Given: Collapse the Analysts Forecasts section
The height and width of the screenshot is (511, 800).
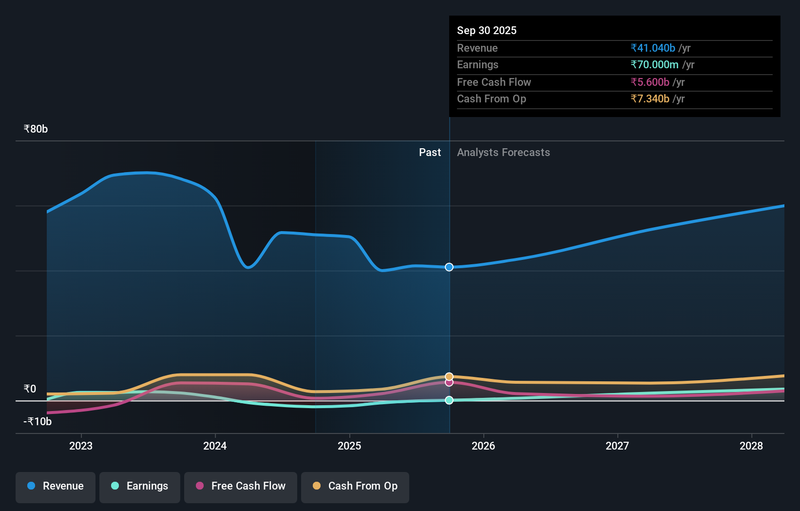Looking at the screenshot, I should pyautogui.click(x=503, y=152).
